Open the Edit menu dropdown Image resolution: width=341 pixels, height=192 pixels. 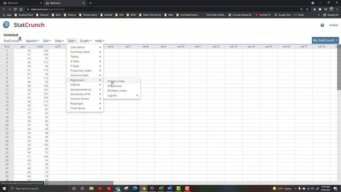click(47, 41)
